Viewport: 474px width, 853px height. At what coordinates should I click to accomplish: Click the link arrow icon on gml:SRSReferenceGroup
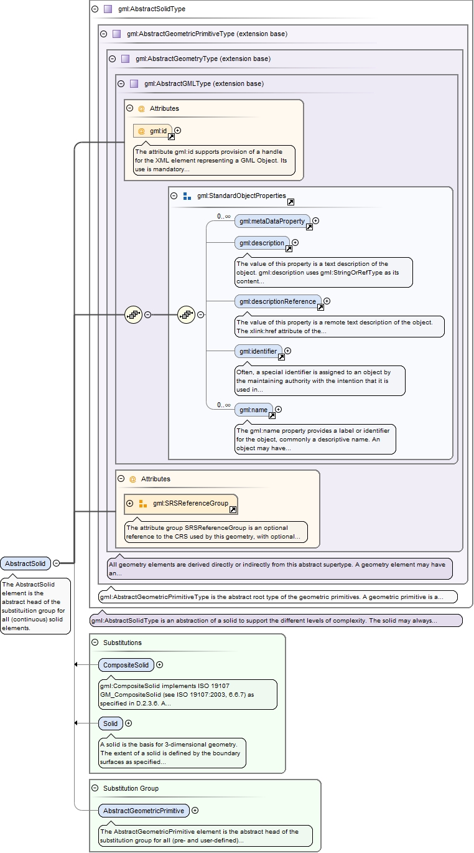tap(233, 509)
